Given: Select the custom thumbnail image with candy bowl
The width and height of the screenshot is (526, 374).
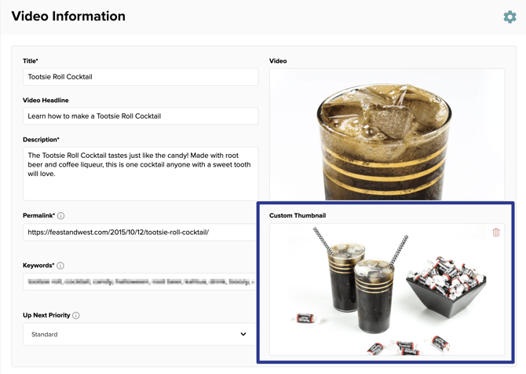Looking at the screenshot, I should [x=386, y=289].
